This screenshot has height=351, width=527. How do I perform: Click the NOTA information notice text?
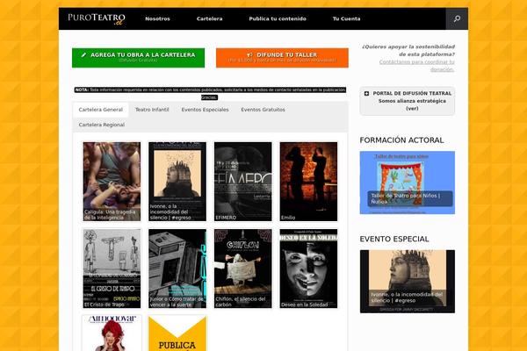coord(210,93)
